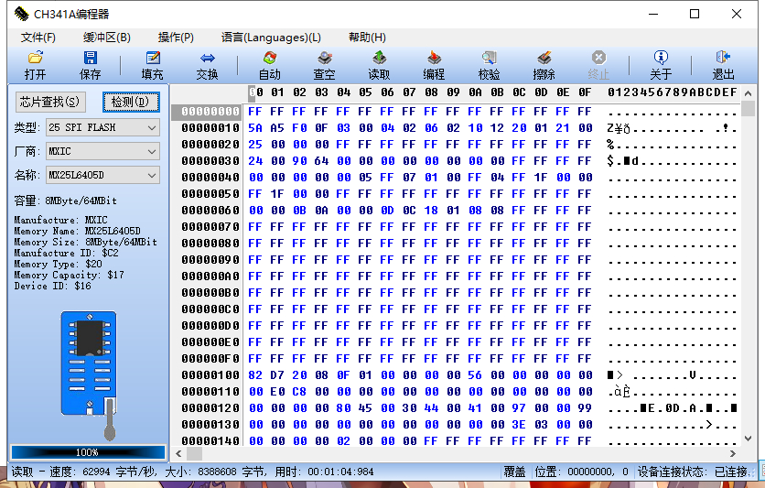Click the 100% progress bar

pos(89,452)
